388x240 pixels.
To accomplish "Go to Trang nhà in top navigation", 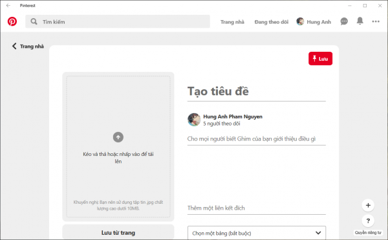I will [232, 22].
